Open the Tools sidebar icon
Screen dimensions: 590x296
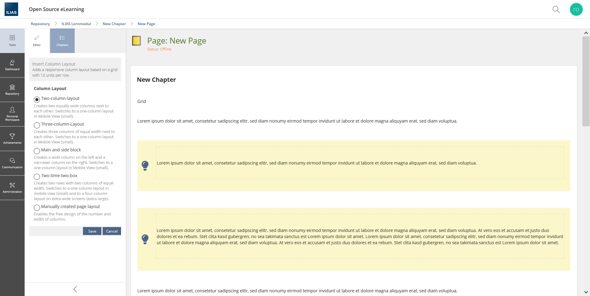(12, 40)
